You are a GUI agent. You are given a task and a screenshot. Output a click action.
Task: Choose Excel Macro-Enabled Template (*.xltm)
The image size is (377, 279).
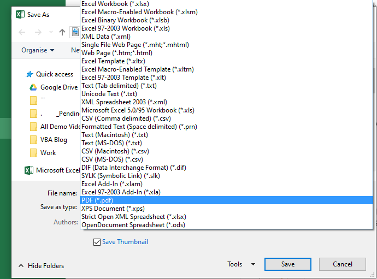(x=226, y=69)
